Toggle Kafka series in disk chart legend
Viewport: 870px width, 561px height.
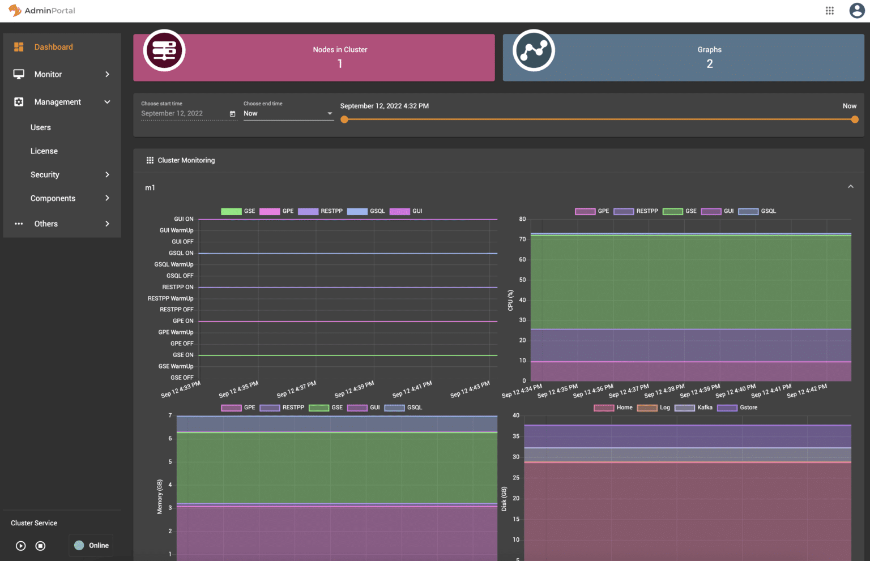(x=693, y=408)
